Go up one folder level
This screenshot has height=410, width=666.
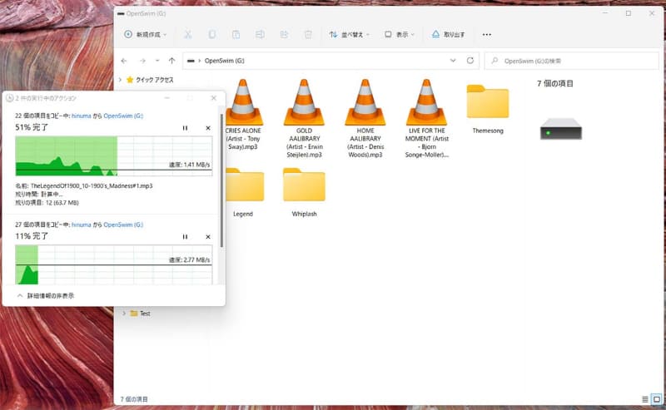coord(171,61)
